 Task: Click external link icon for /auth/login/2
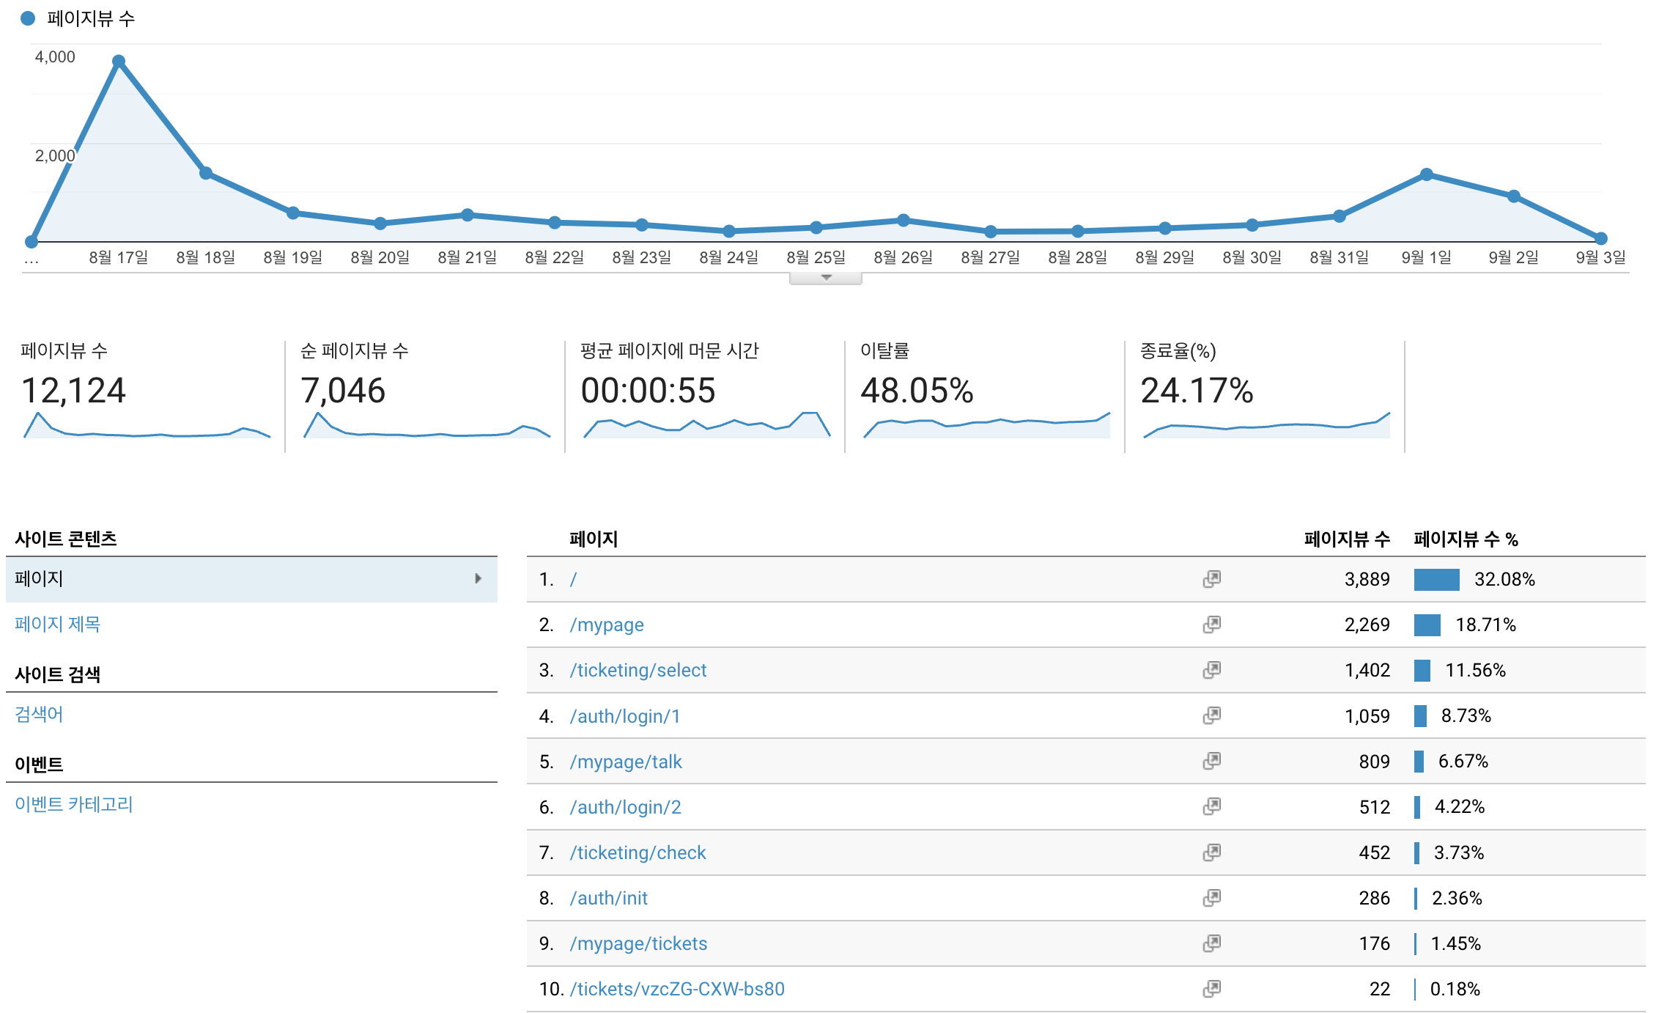pyautogui.click(x=1211, y=806)
